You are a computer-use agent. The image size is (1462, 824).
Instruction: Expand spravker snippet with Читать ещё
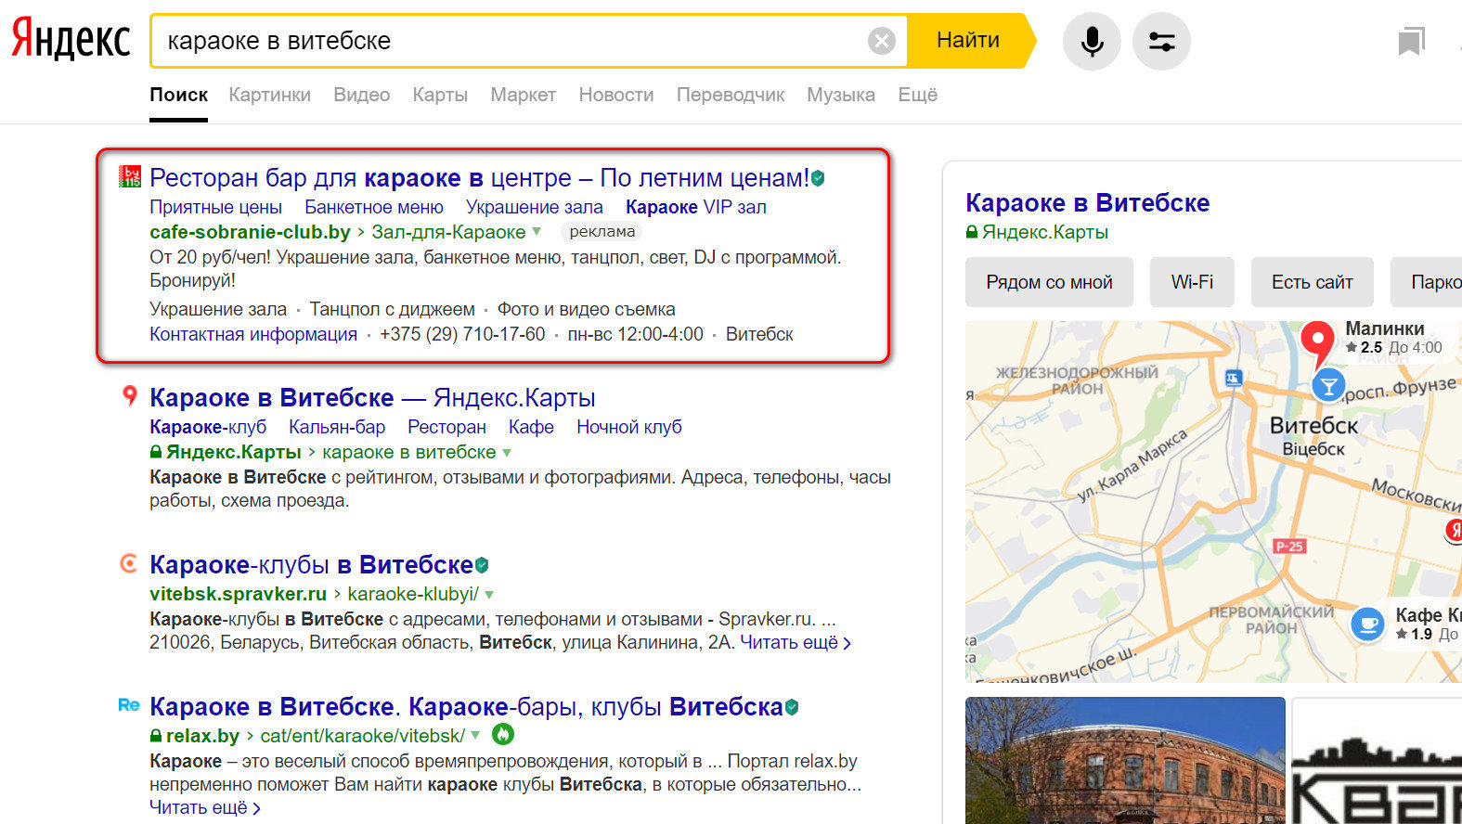796,642
